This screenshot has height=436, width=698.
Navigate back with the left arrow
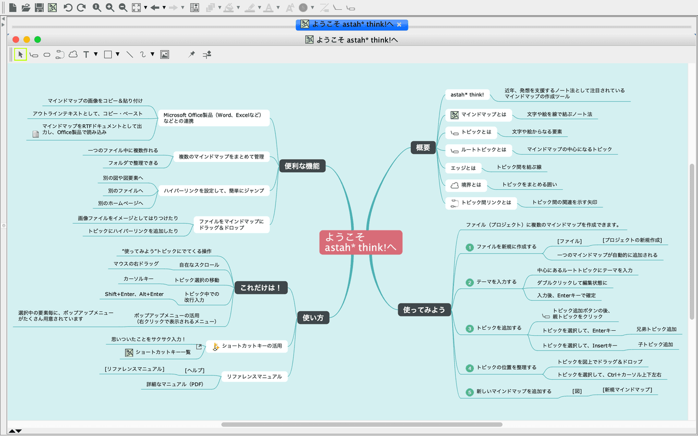pos(155,8)
